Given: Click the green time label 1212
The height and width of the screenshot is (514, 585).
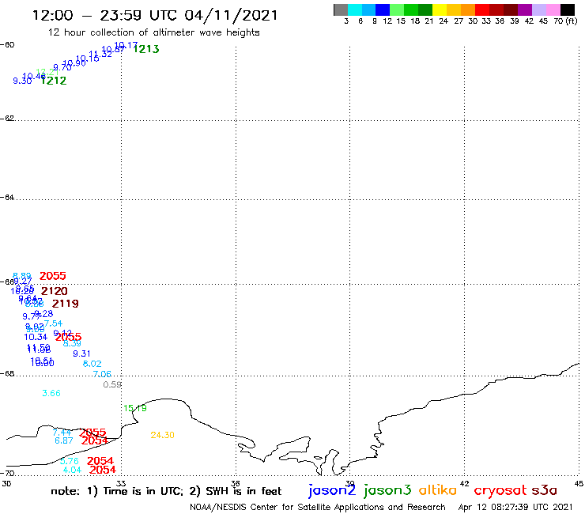Looking at the screenshot, I should pos(54,81).
